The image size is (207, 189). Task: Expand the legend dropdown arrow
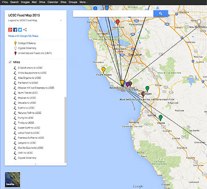click(61, 20)
